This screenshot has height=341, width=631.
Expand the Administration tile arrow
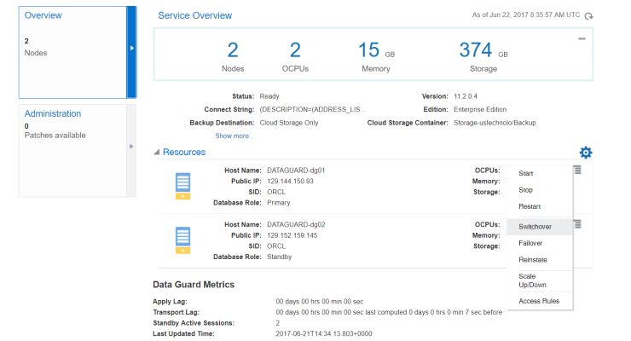point(131,147)
